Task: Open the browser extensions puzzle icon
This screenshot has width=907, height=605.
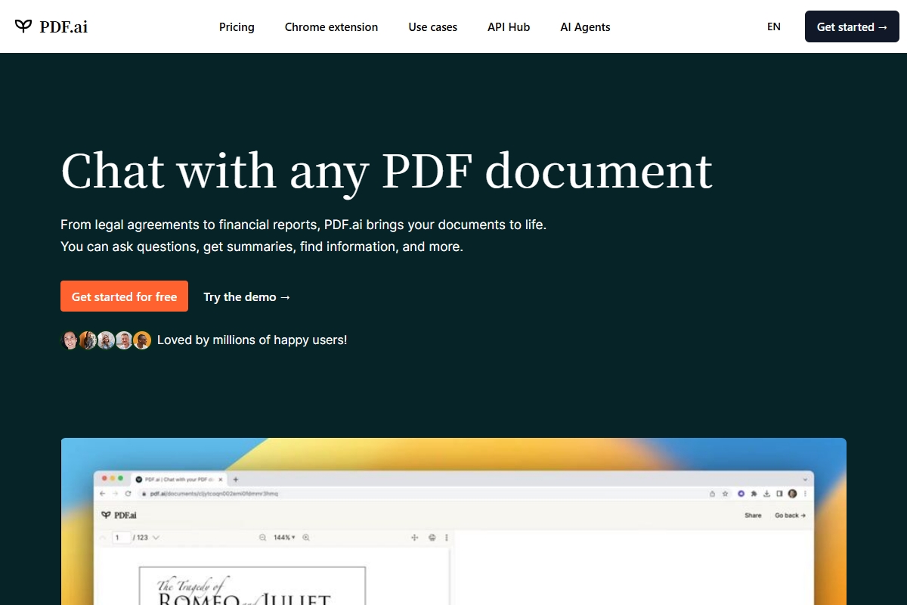Action: 754,494
